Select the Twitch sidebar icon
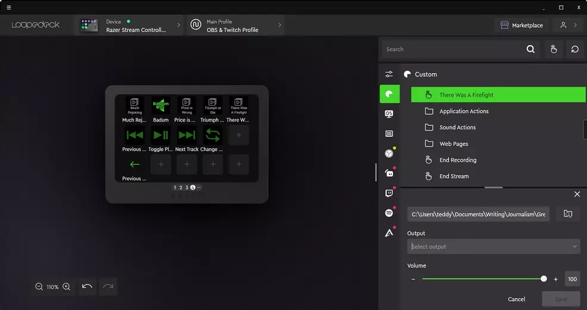This screenshot has height=310, width=587. [389, 193]
